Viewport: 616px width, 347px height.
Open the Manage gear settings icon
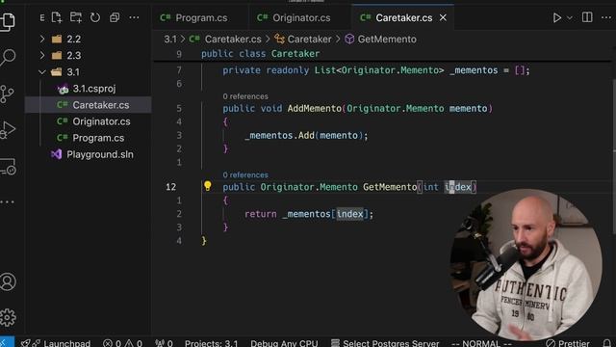click(8, 317)
